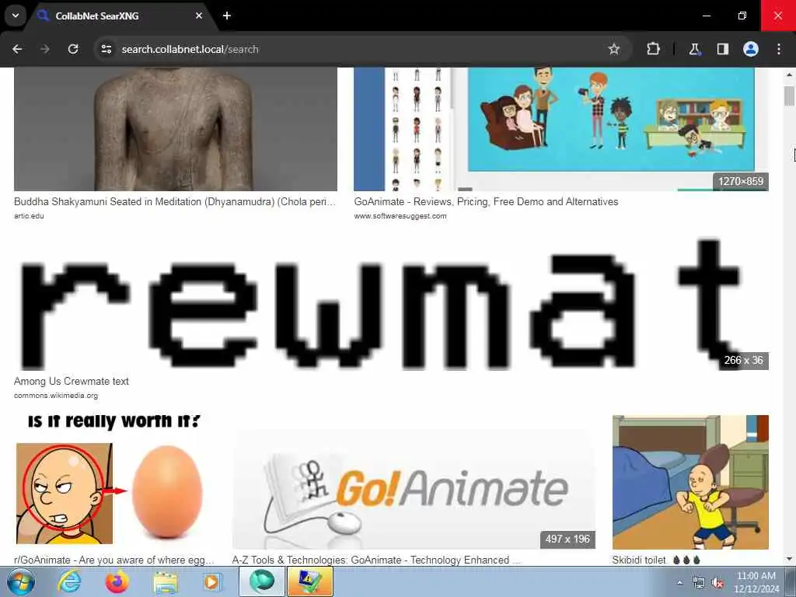Click the 266 x 36 resolution badge
The height and width of the screenshot is (597, 796).
pyautogui.click(x=743, y=361)
